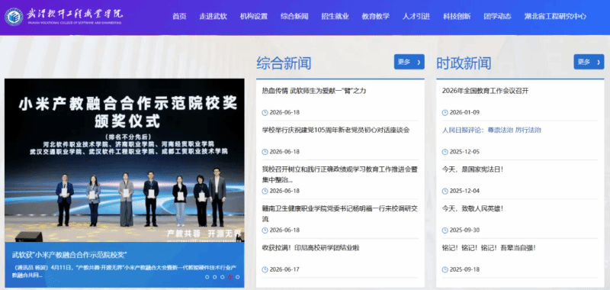Open article 人民日报评论：尊崇法治 厉行法治
This screenshot has width=610, height=290.
(491, 130)
